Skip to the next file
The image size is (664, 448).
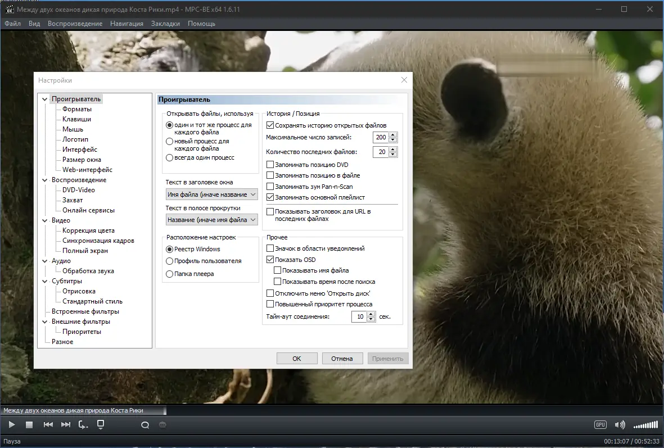click(x=66, y=425)
